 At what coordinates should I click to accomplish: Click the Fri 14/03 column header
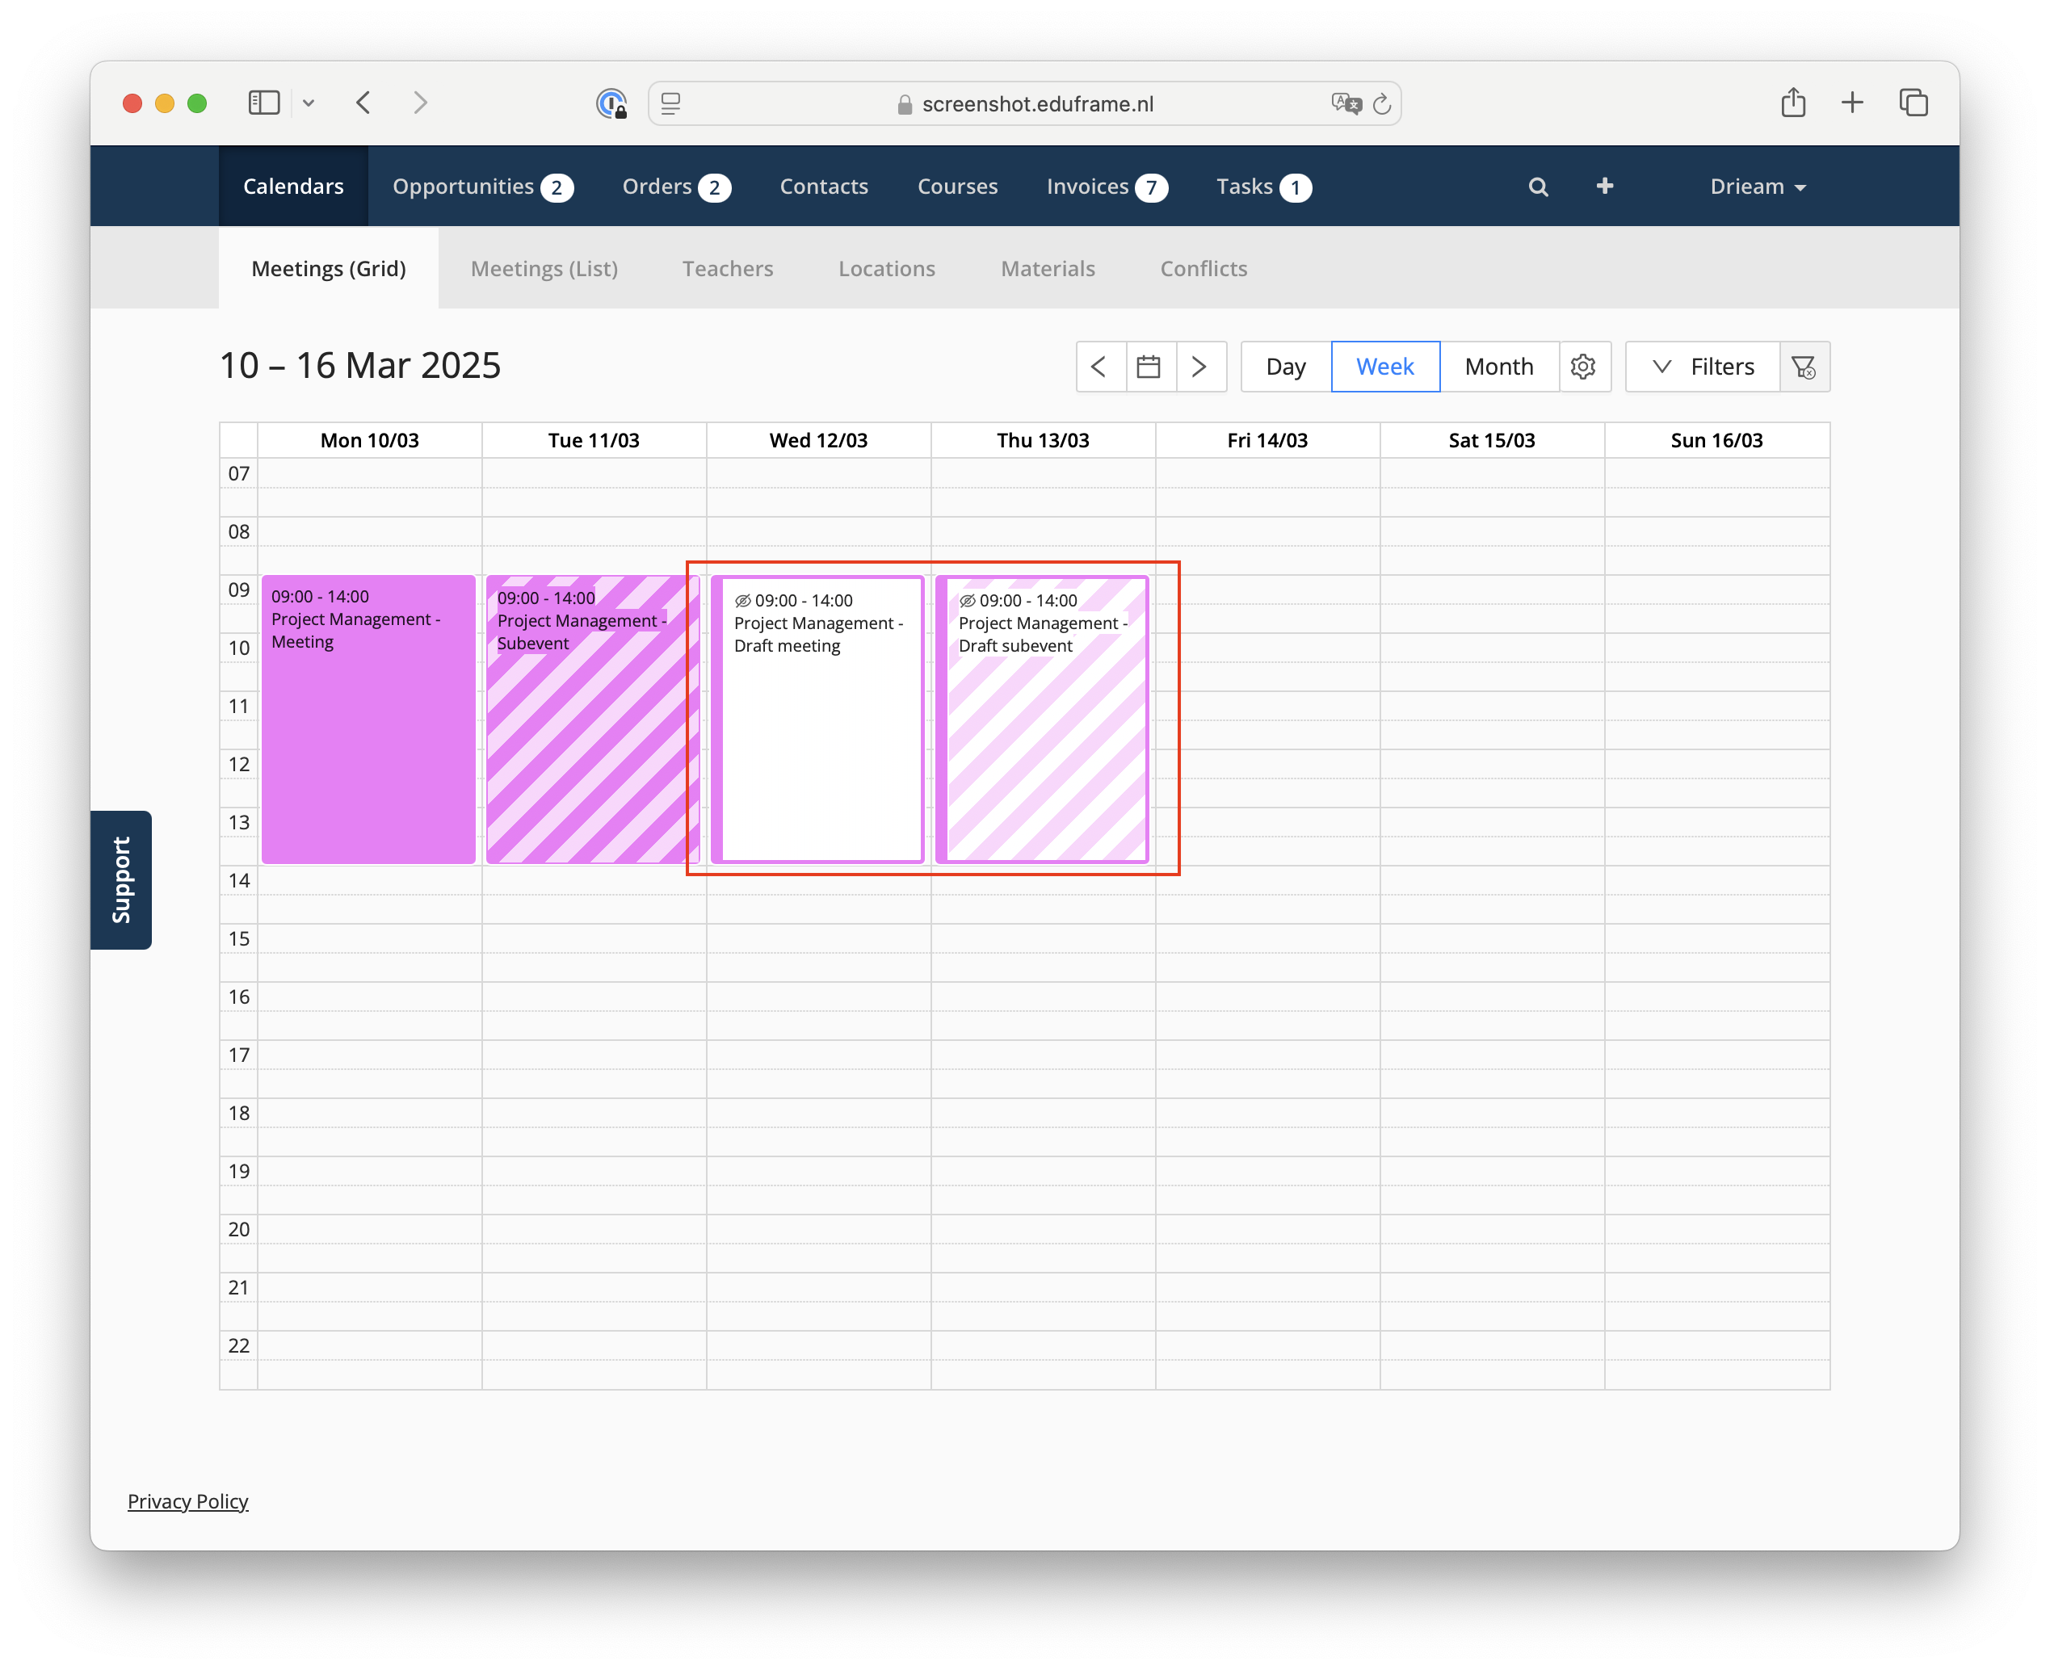1267,441
